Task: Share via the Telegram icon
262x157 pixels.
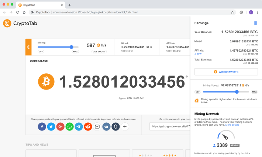Action: point(79,127)
